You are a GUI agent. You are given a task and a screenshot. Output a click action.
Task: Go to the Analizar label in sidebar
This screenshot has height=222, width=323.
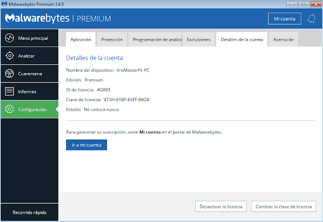26,56
